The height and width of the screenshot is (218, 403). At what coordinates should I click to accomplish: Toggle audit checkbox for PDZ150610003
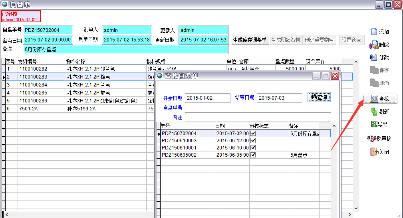point(253,141)
